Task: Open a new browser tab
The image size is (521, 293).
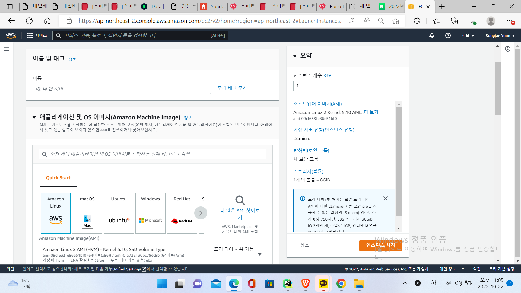Action: pyautogui.click(x=442, y=6)
